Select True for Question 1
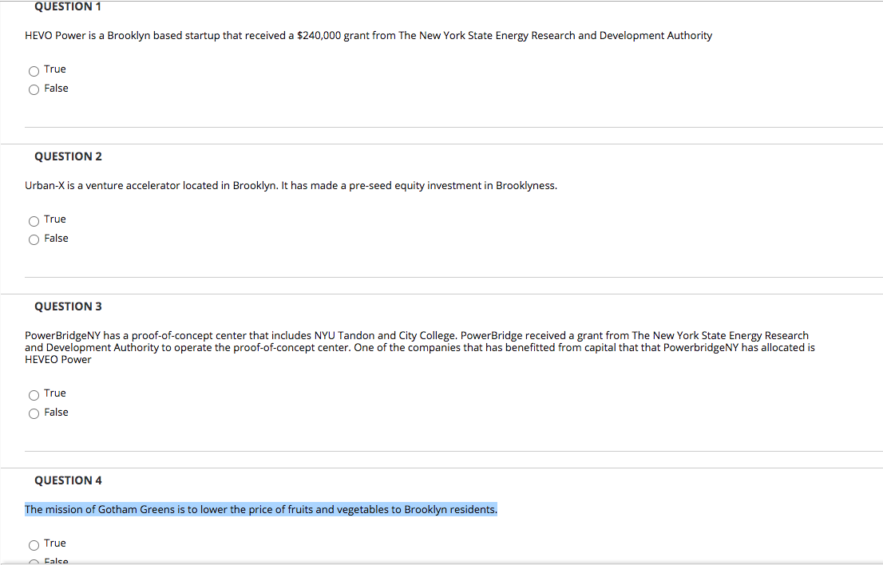This screenshot has height=565, width=883. click(34, 70)
